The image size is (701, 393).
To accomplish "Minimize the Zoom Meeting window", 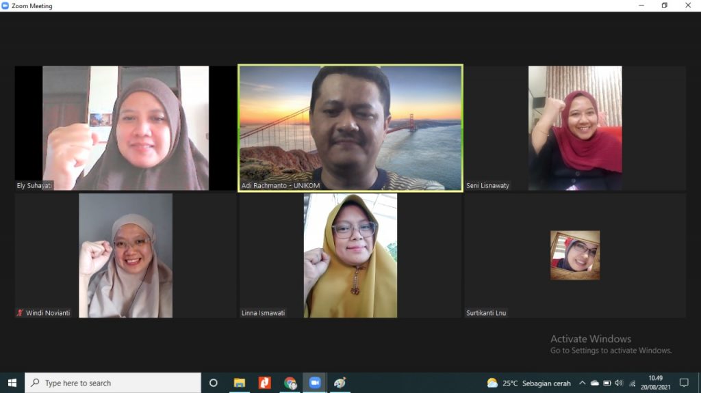I will coord(641,5).
